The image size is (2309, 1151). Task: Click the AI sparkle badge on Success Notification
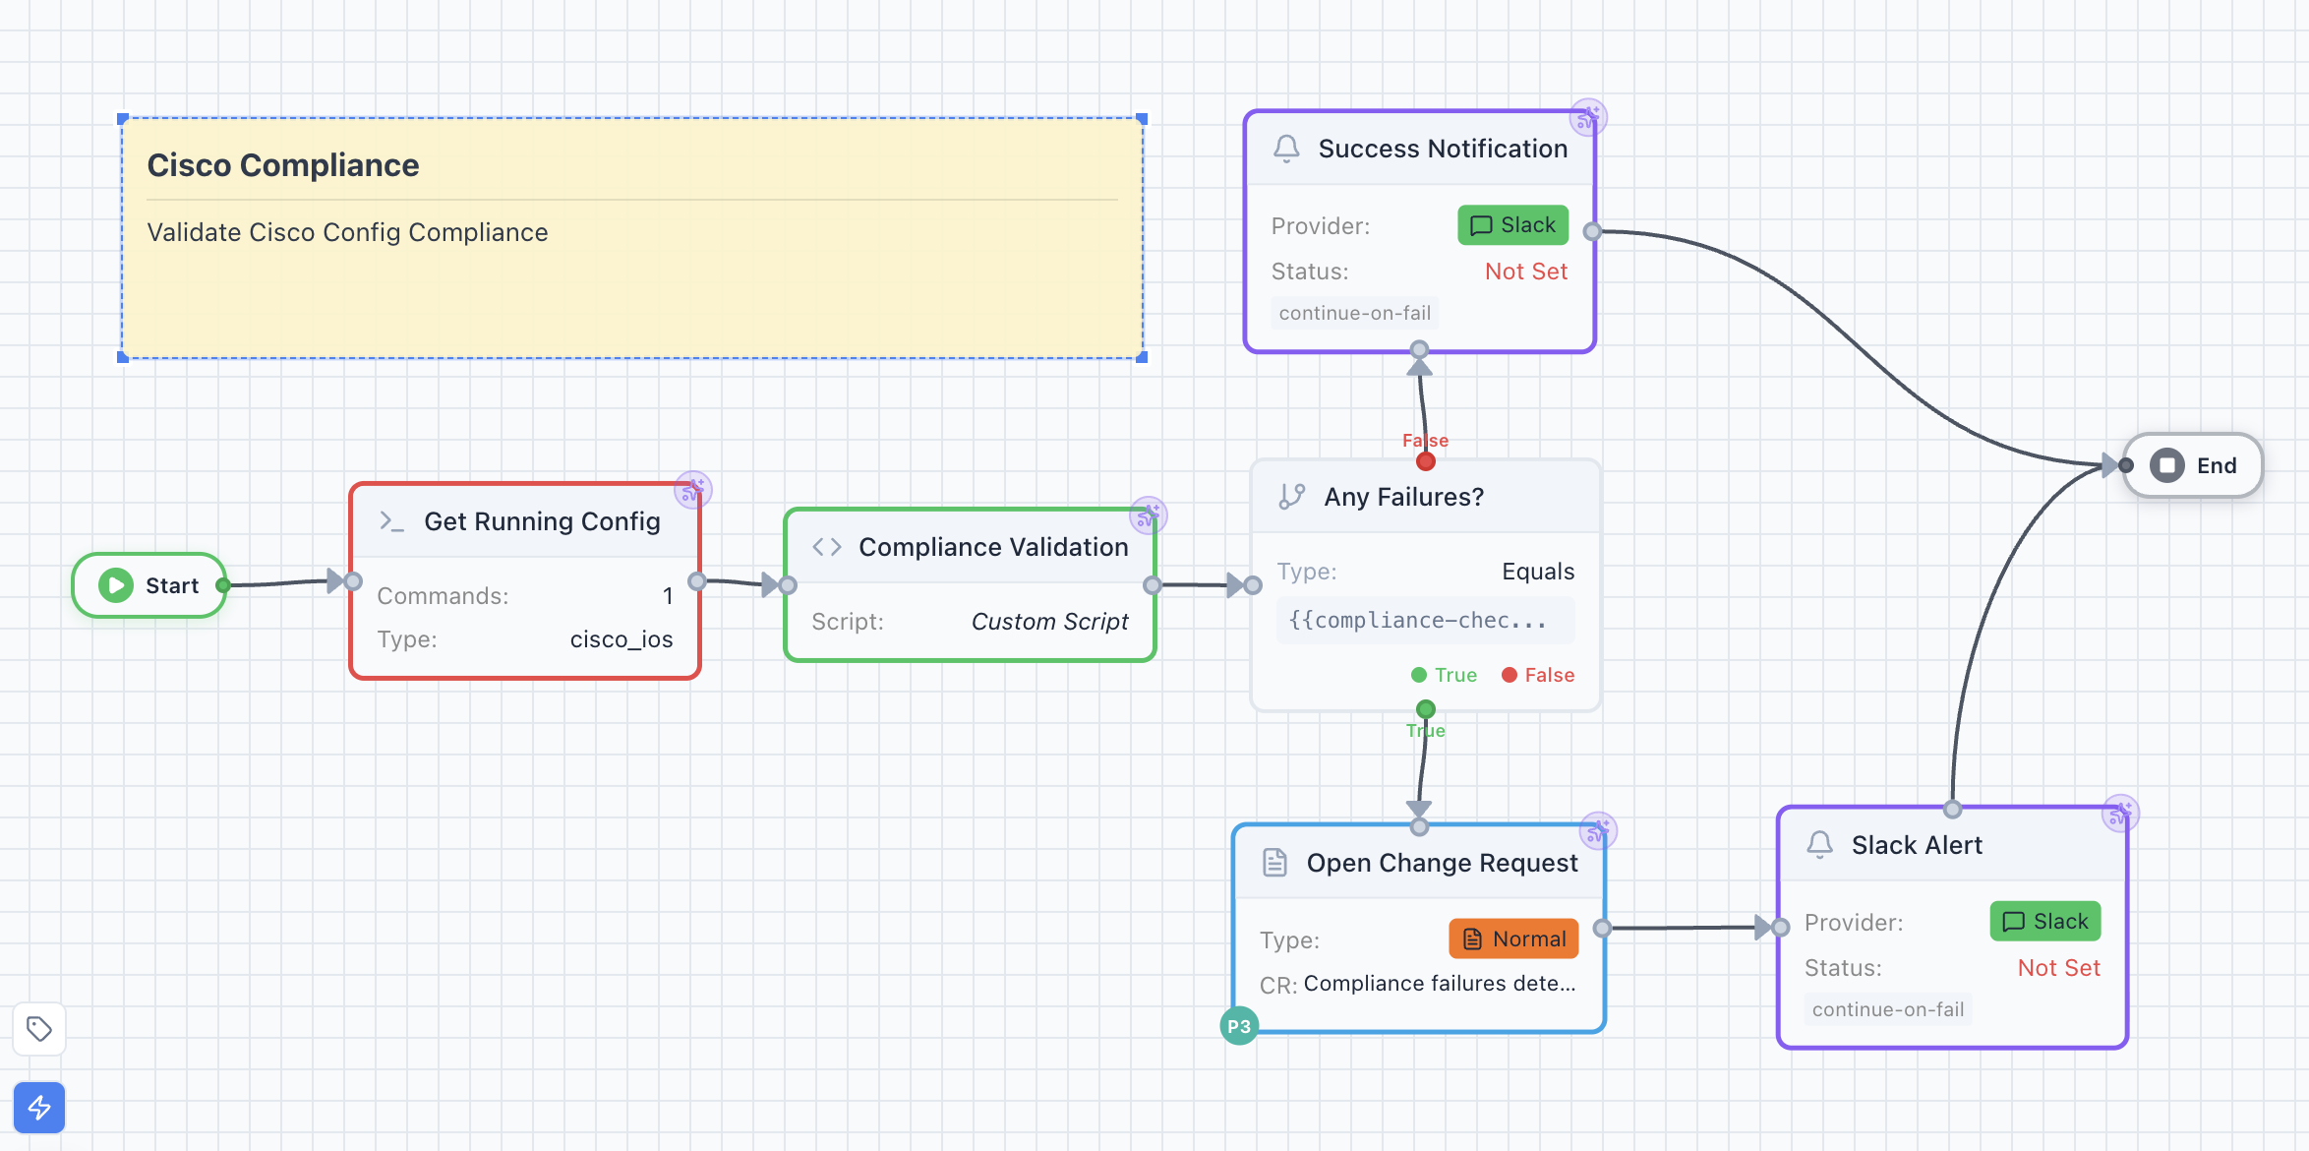[1588, 118]
